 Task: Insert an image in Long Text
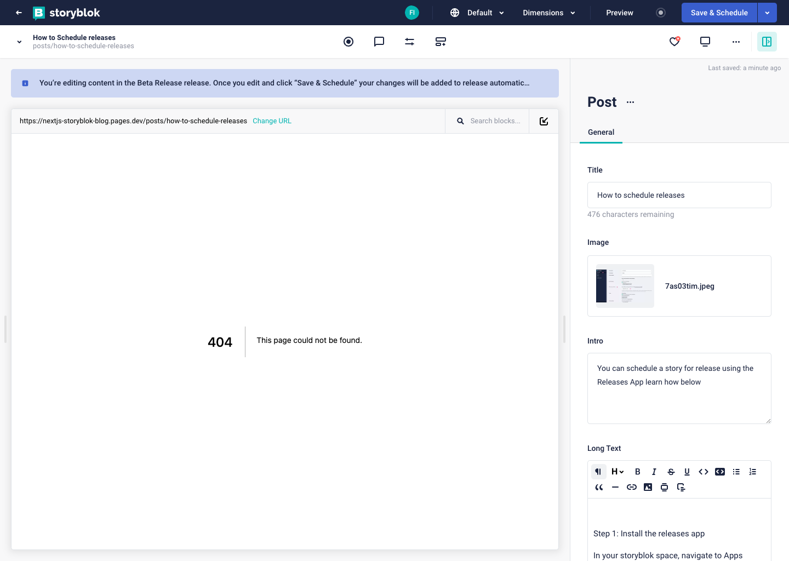(x=648, y=487)
